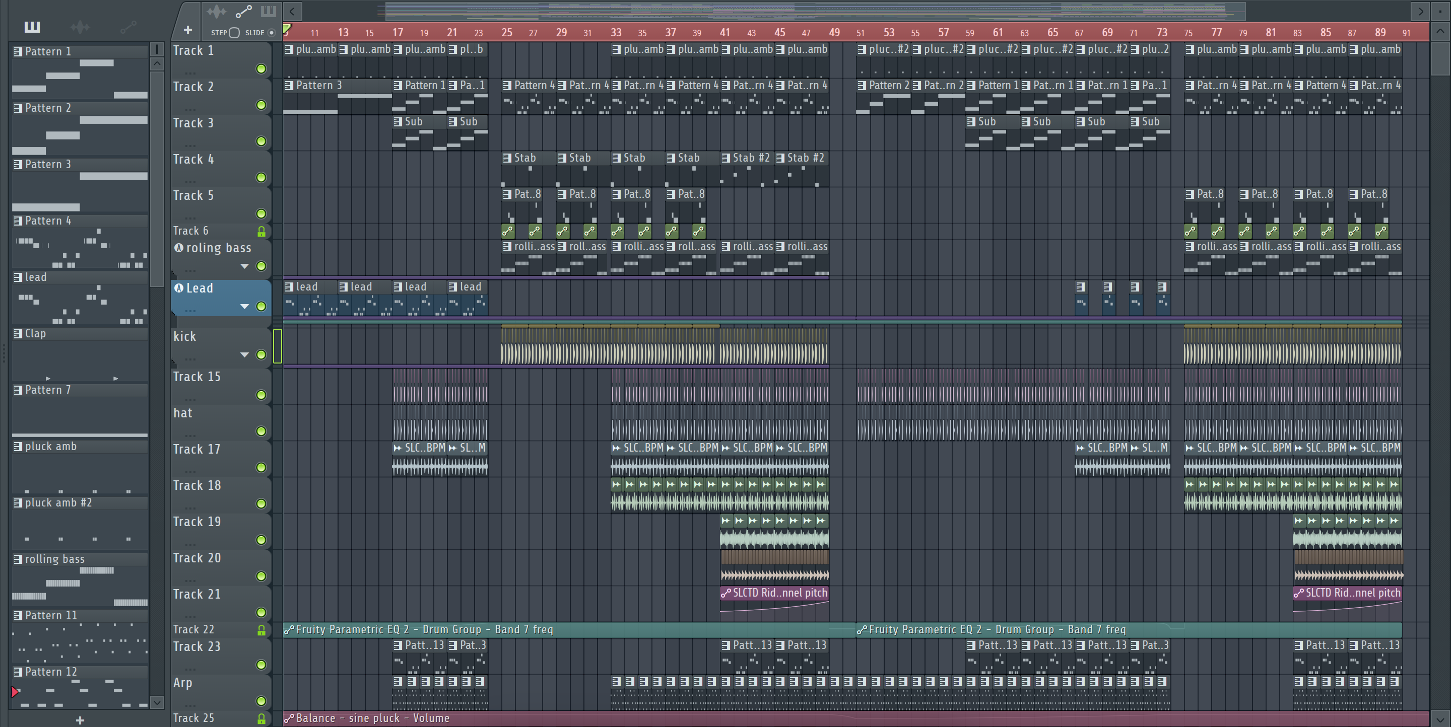The height and width of the screenshot is (727, 1451).
Task: Click the piano icon beside Clap in picker
Action: pyautogui.click(x=18, y=333)
